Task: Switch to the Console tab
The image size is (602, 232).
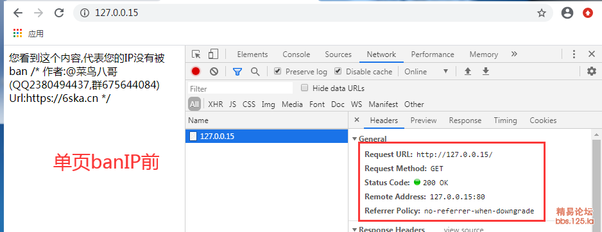Action: click(296, 54)
